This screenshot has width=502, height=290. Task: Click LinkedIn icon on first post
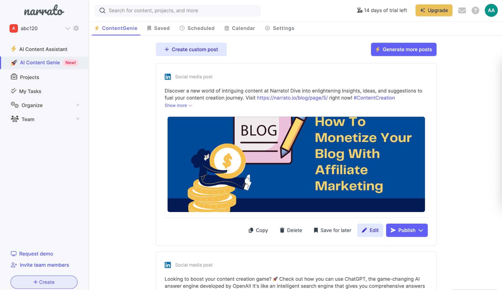pyautogui.click(x=168, y=77)
